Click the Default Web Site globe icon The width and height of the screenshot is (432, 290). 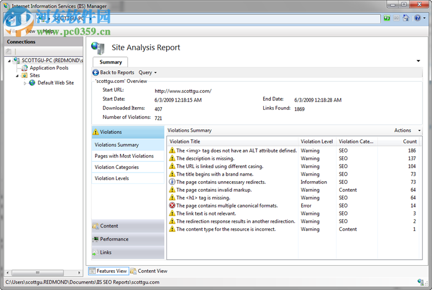click(x=32, y=83)
